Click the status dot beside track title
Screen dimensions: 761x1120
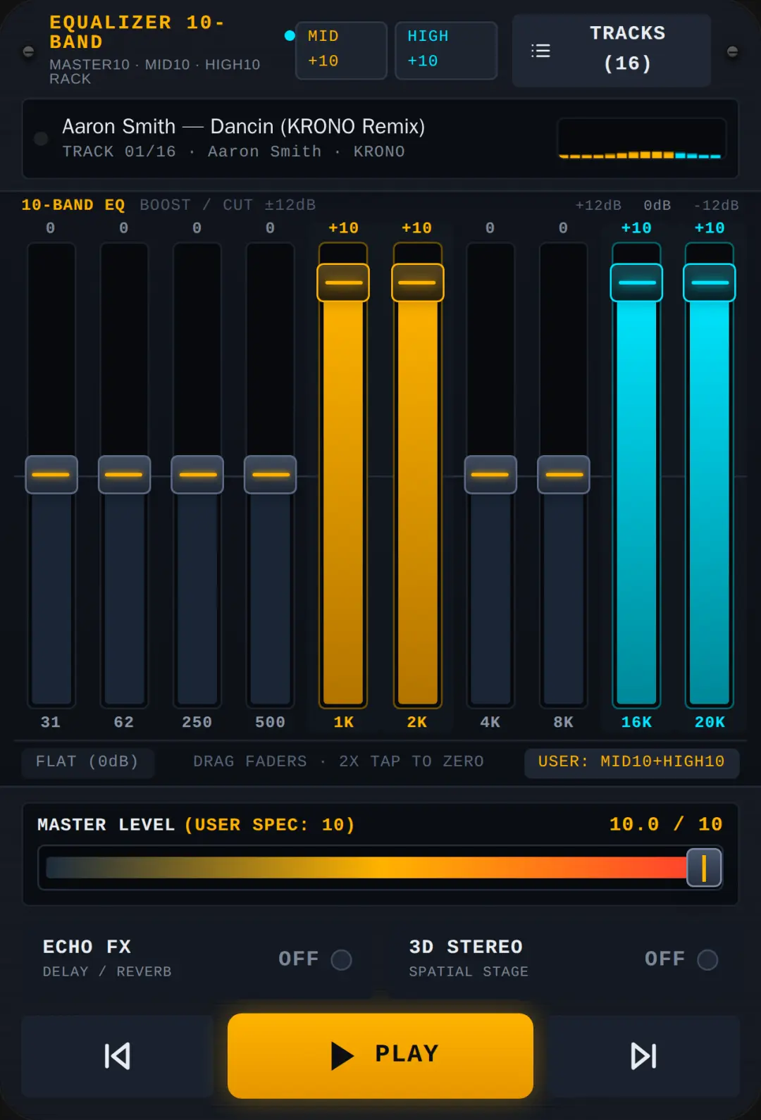pos(41,139)
